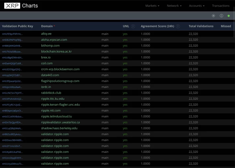Click the XRP Charts logo
The image size is (235, 168).
point(21,6)
